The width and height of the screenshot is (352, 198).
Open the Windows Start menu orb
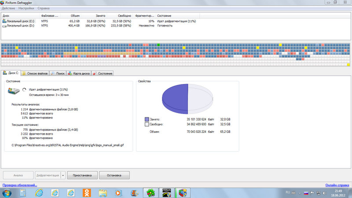7,193
